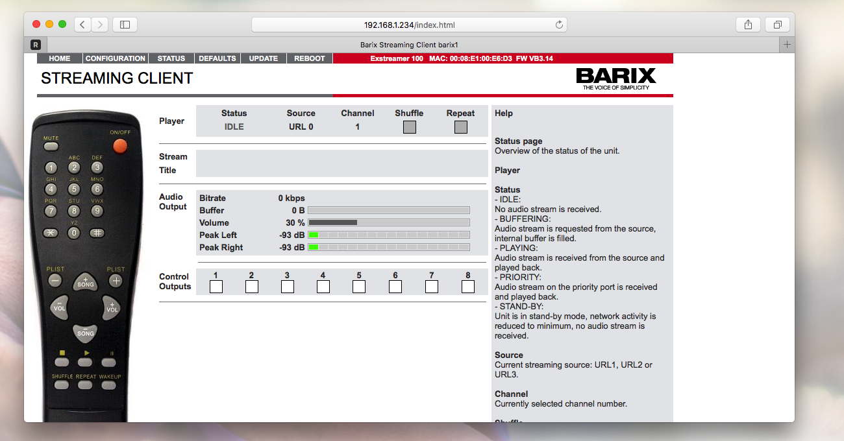Click number 8 STU on the remote
844x441 pixels.
coord(74,211)
